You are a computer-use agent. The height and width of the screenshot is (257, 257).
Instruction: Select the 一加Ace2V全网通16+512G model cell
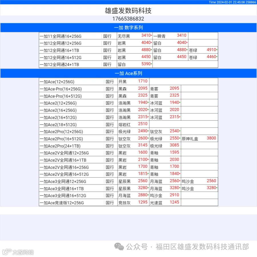tap(72, 174)
